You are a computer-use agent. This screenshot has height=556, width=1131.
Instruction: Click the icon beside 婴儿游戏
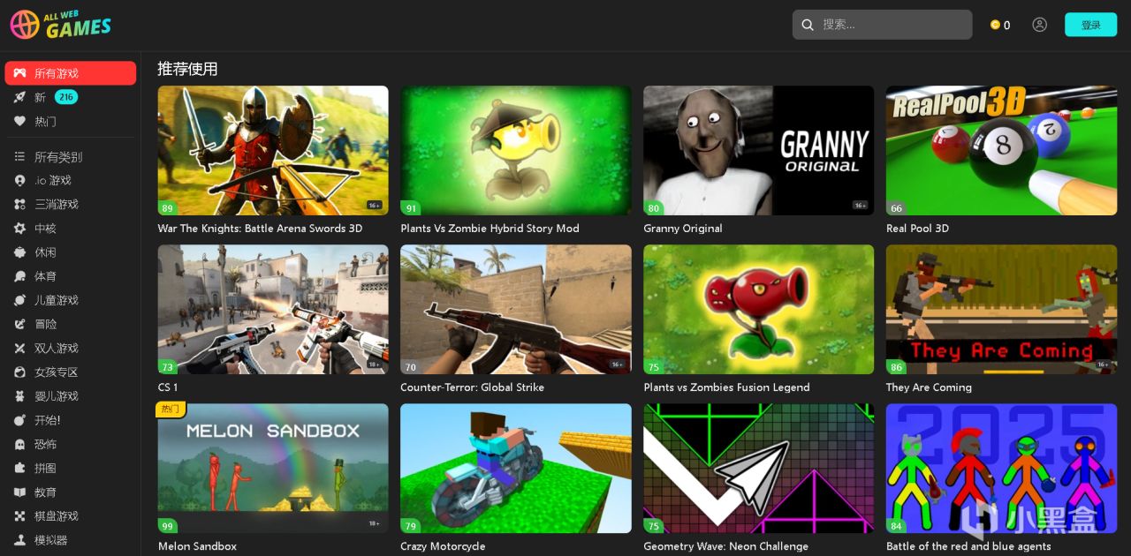pyautogui.click(x=19, y=396)
